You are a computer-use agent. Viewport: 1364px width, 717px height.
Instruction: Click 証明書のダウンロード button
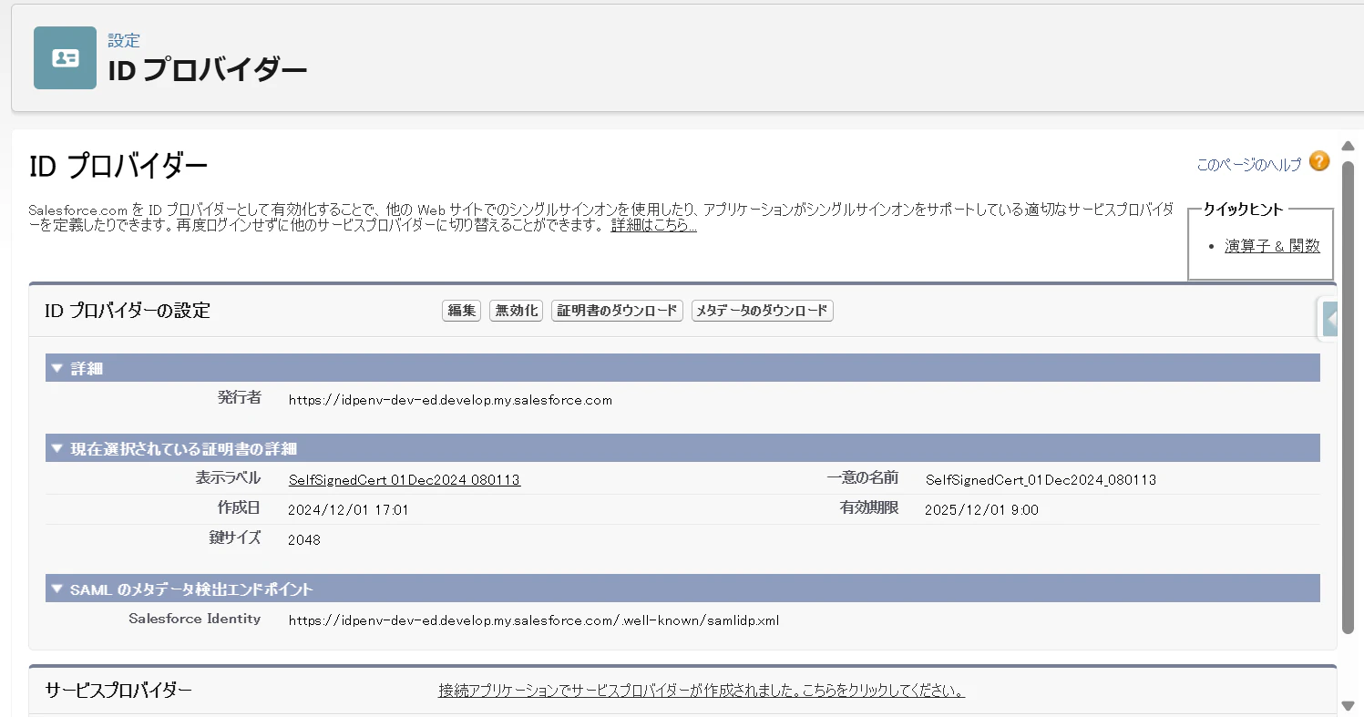tap(617, 311)
